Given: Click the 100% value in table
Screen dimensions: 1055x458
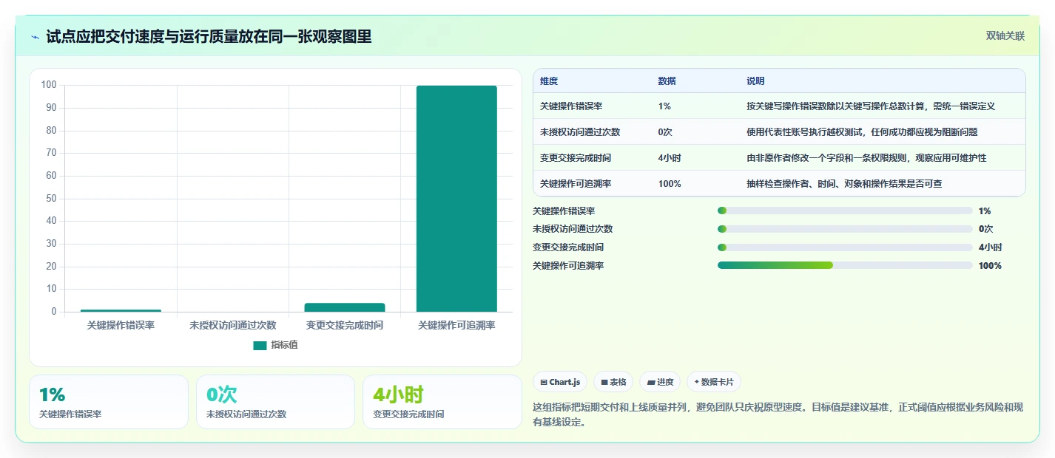Looking at the screenshot, I should pos(670,184).
